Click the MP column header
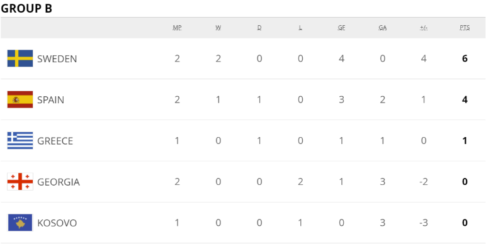Viewport: 486px width, 244px height. pos(177,28)
